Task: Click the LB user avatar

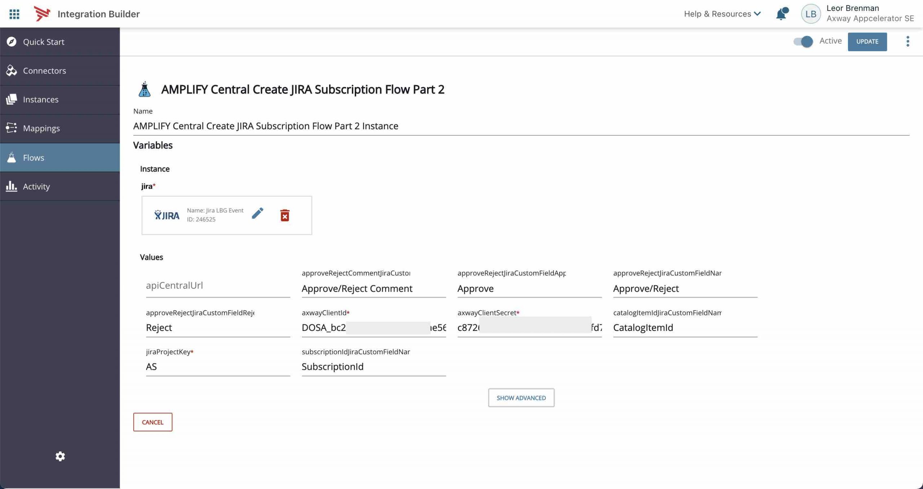Action: point(811,14)
